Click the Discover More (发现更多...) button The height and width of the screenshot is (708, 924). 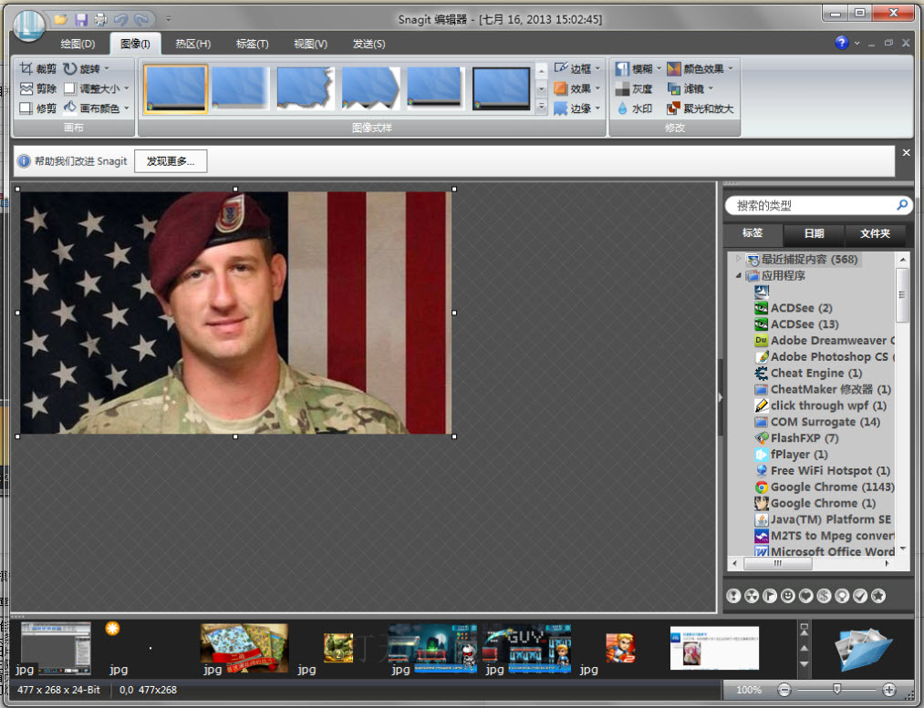pos(171,161)
